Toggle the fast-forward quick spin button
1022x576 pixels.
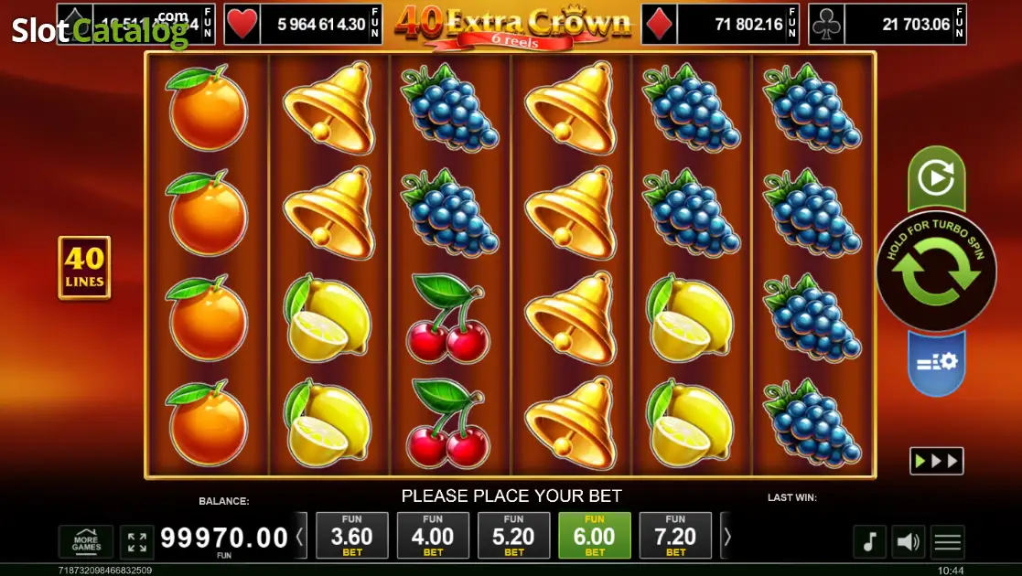coord(937,462)
